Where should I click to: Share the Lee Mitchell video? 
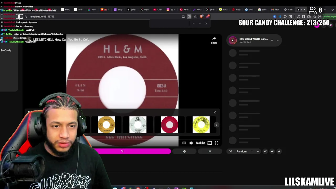214,40
